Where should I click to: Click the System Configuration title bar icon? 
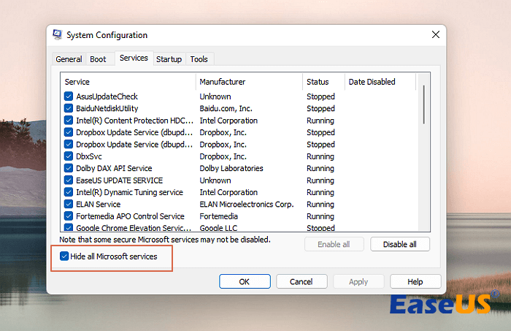pos(58,34)
